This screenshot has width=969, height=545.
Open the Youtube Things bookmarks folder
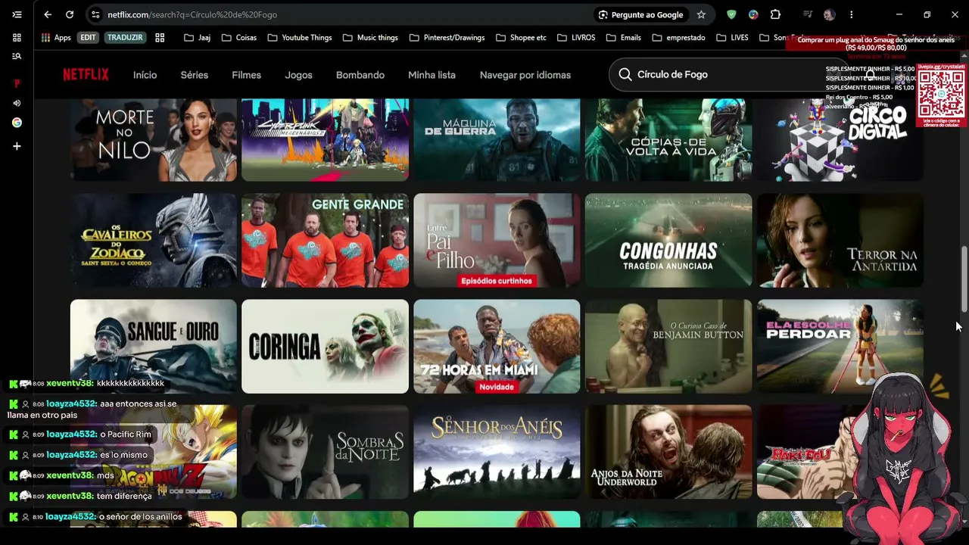[300, 38]
